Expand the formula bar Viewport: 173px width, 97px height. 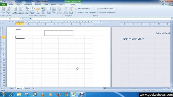(172, 19)
